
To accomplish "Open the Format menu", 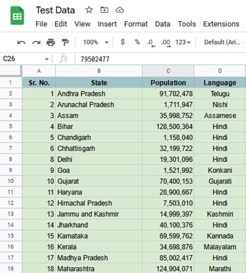I will 136,24.
